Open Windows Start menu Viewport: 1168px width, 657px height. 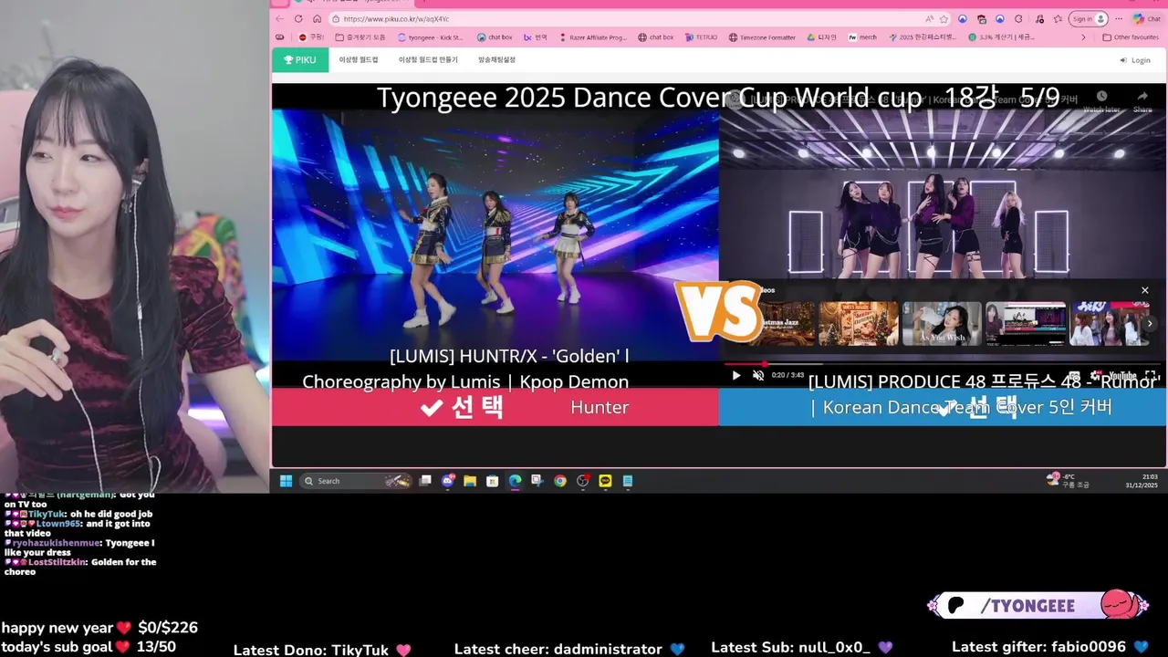286,481
